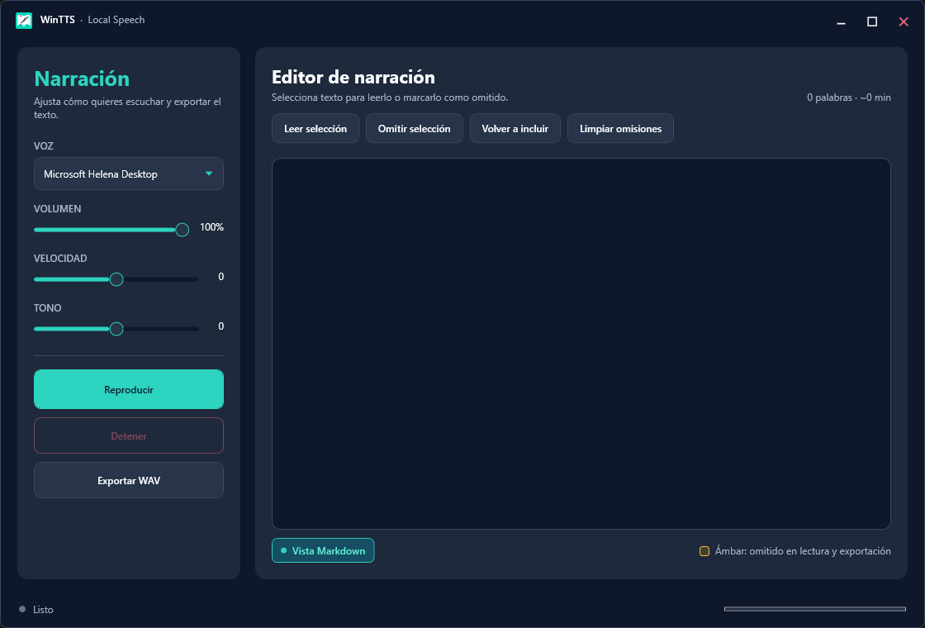Screen dimensions: 925x628
Task: Click Leer selección button
Action: 315,129
